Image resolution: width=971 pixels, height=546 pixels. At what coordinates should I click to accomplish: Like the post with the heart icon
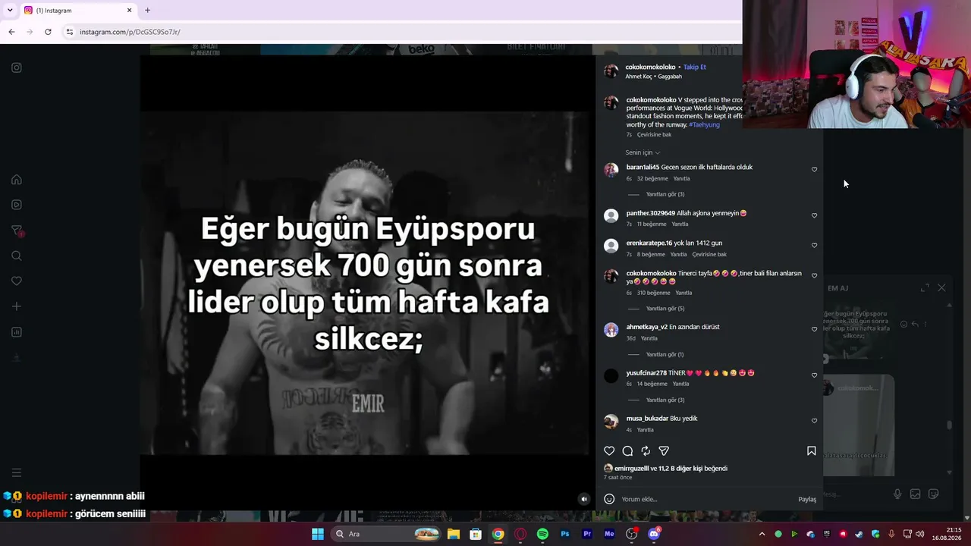pyautogui.click(x=609, y=450)
